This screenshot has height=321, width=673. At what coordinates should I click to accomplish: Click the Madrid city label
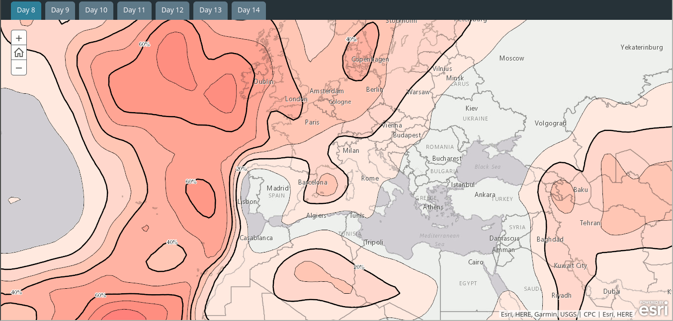tap(277, 188)
